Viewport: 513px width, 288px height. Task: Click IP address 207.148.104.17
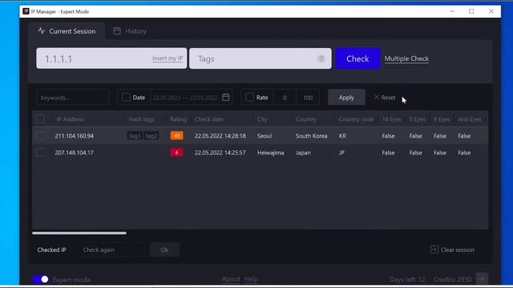(75, 153)
